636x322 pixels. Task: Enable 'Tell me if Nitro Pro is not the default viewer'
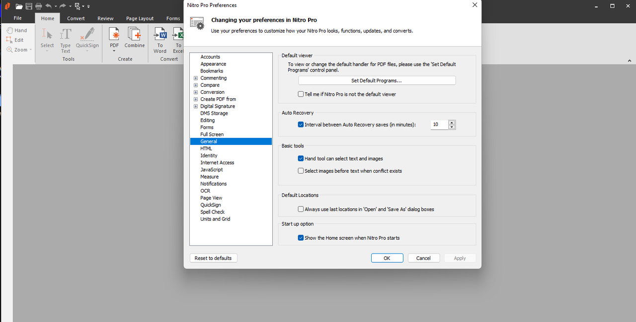click(301, 94)
